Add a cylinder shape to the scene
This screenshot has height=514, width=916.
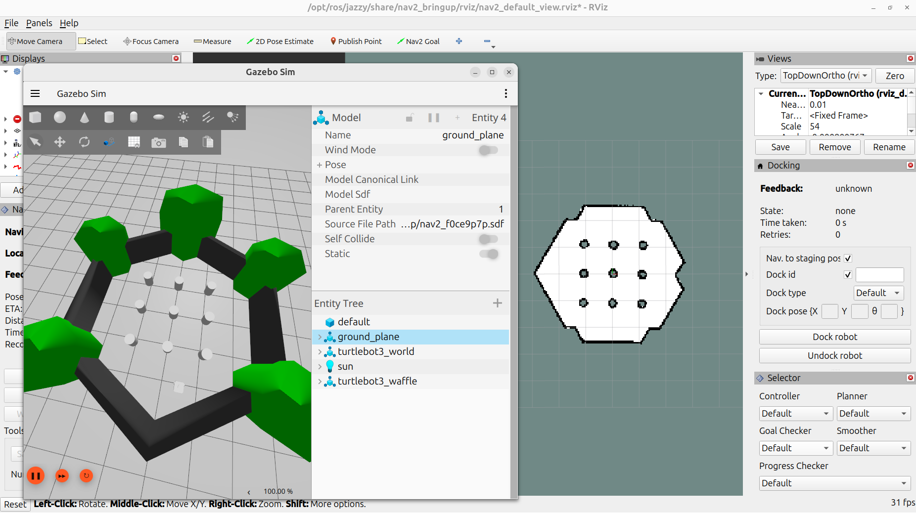tap(109, 117)
